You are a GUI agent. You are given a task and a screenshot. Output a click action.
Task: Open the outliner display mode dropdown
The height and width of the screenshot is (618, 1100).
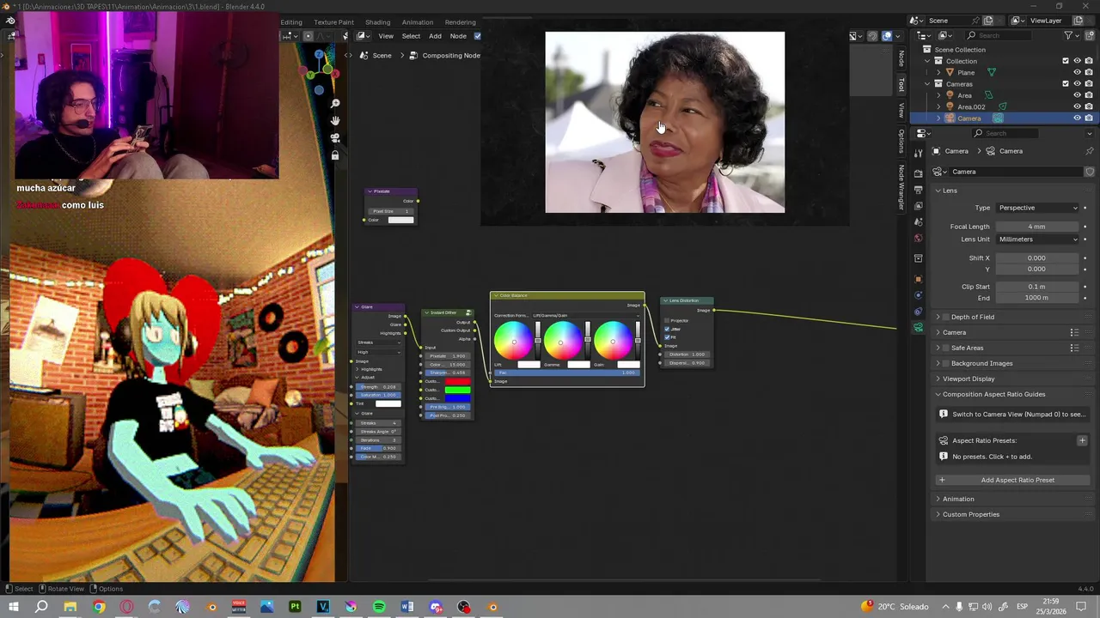click(924, 35)
